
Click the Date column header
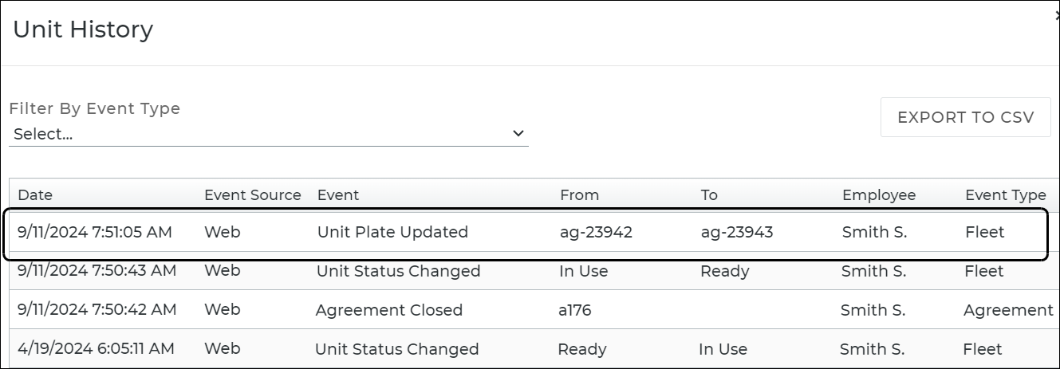click(x=35, y=195)
